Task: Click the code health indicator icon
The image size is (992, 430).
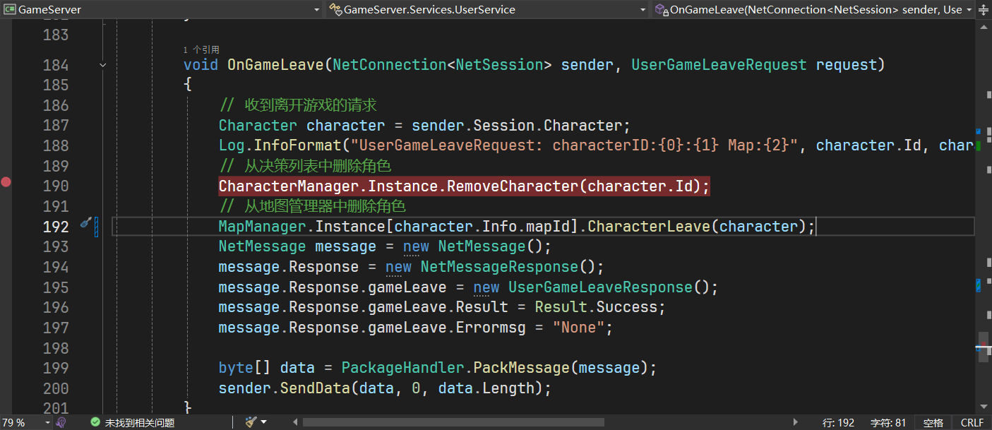Action: [x=61, y=422]
